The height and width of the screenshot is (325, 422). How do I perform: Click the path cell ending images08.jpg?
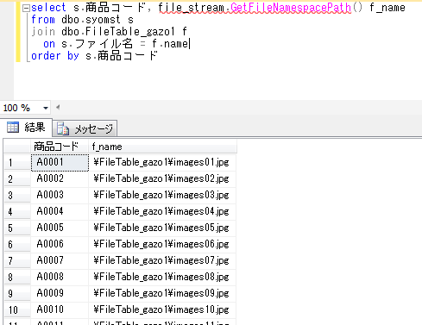[x=162, y=278]
